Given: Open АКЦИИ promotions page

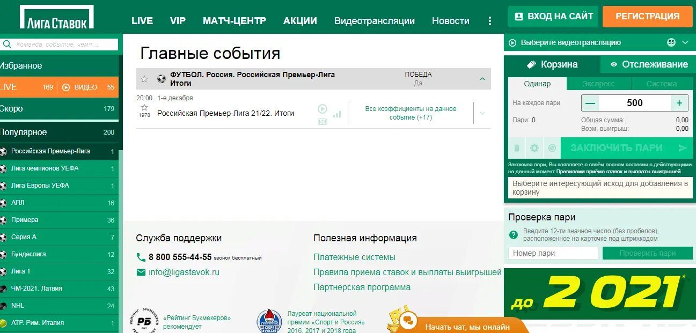Looking at the screenshot, I should (300, 21).
